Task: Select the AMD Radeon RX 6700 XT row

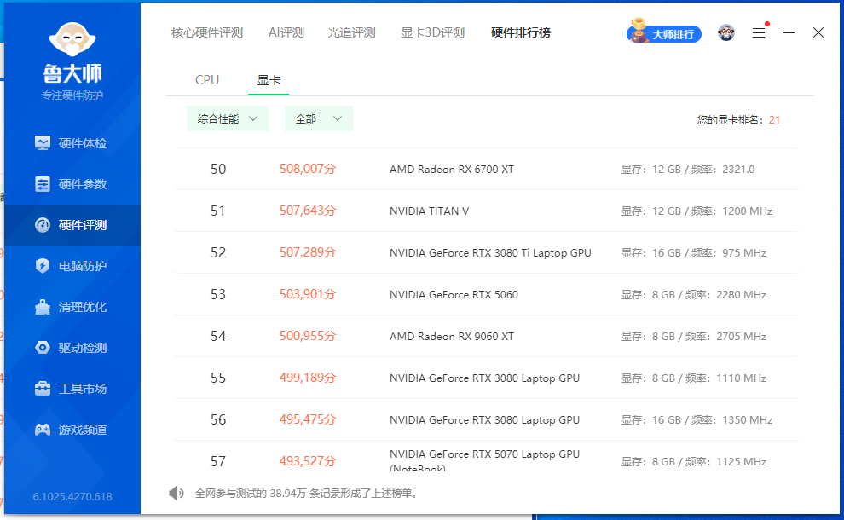Action: click(x=487, y=169)
